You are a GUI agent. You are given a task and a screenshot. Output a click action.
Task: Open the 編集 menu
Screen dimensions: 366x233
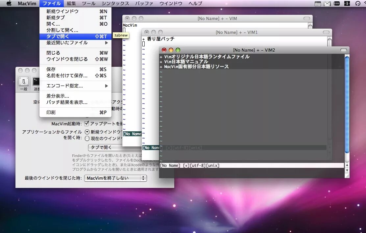pyautogui.click(x=71, y=4)
